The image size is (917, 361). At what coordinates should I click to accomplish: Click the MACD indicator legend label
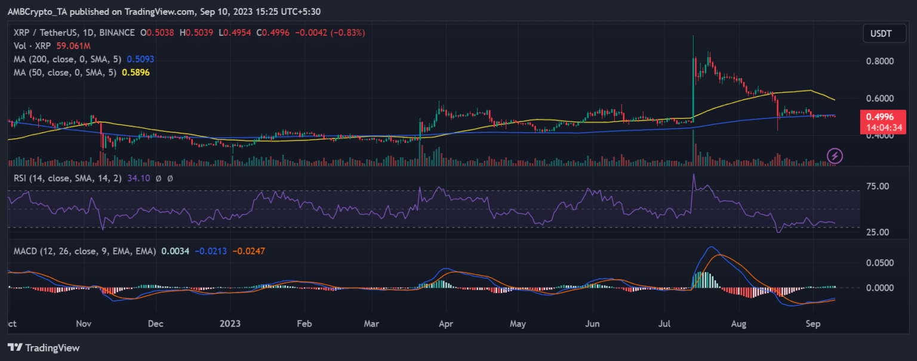pos(85,251)
